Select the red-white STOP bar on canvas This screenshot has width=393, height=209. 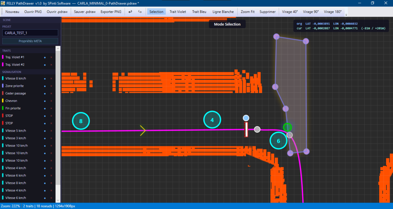pos(246,130)
